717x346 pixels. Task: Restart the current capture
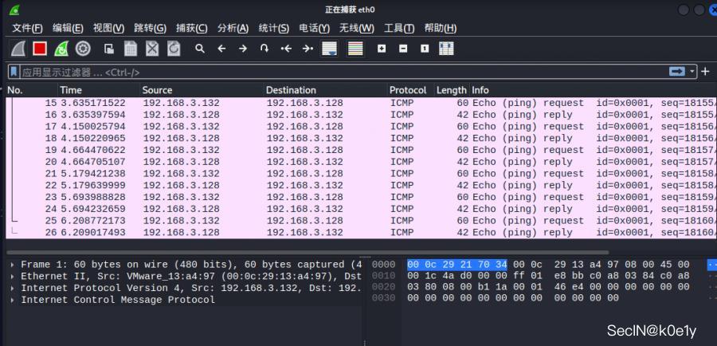click(x=61, y=49)
